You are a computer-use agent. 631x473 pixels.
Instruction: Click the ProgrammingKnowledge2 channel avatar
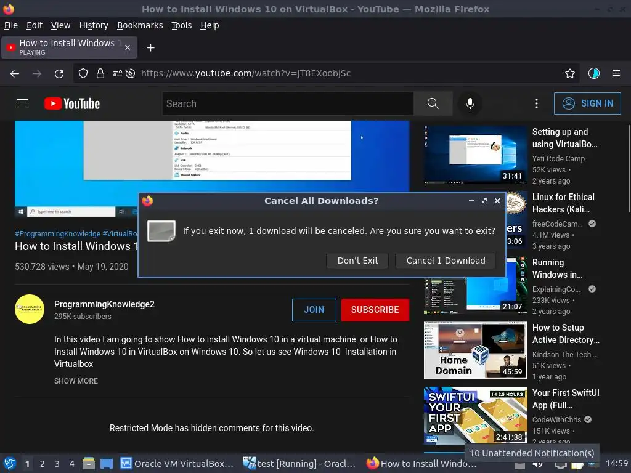30,309
